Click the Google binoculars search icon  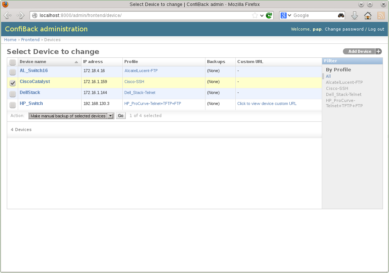point(340,15)
